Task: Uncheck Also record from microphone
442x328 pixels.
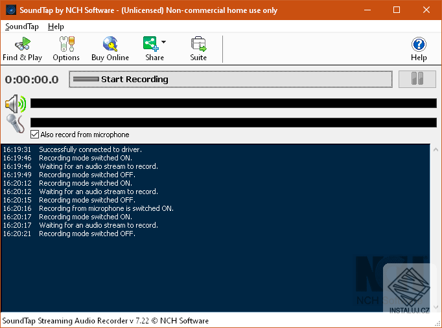Action: pos(34,135)
